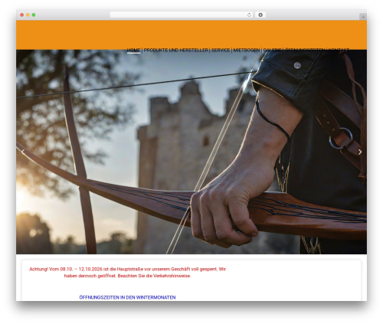The height and width of the screenshot is (324, 383).
Task: Open the HOME menu item
Action: click(133, 51)
